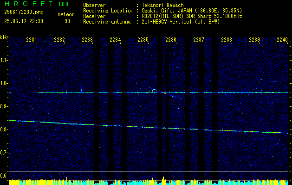Click the HROFFT title text

coord(29,4)
